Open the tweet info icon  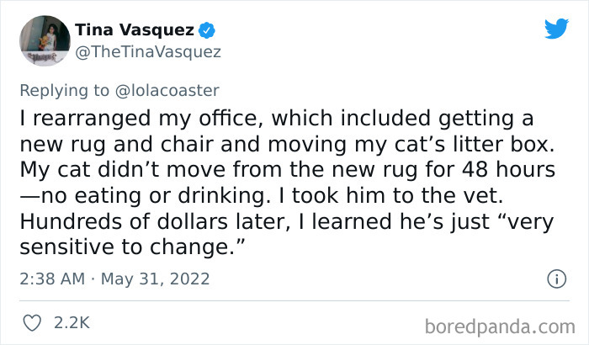(x=555, y=278)
